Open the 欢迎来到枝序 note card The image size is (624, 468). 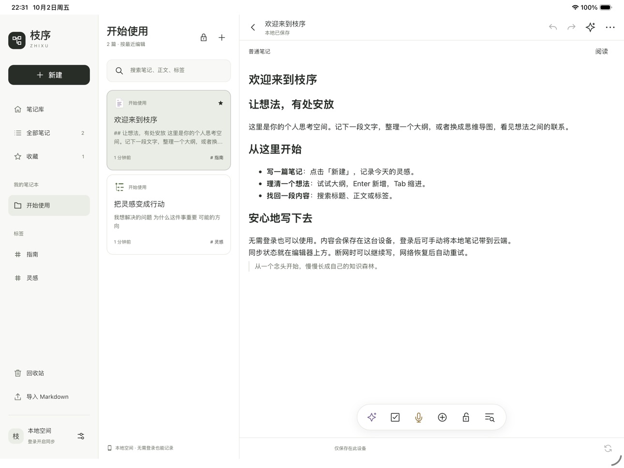[169, 130]
